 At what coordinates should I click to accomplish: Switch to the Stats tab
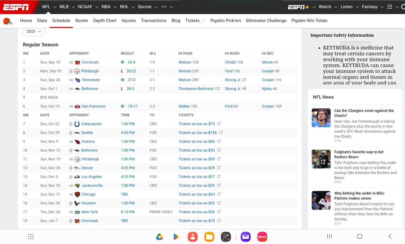click(42, 21)
